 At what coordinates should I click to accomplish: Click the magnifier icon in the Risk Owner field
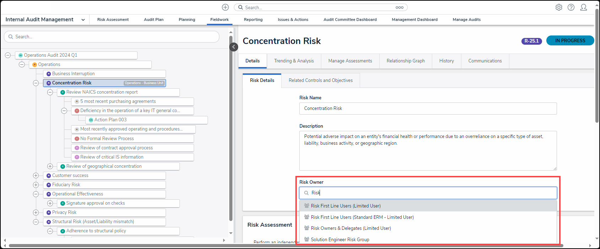(306, 193)
